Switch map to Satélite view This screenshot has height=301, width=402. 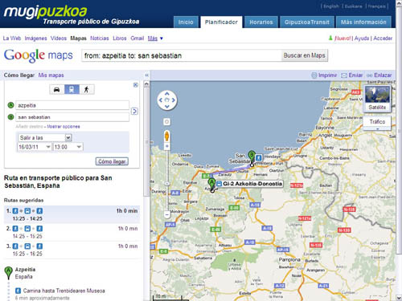point(377,99)
